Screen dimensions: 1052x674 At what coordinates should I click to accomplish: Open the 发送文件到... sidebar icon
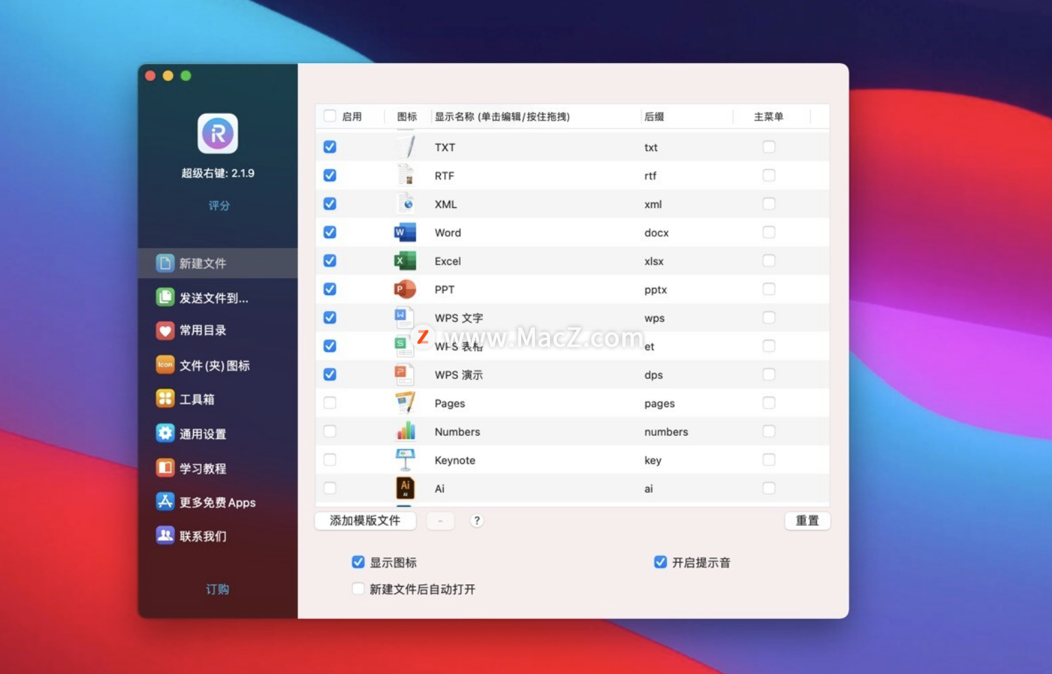(x=165, y=297)
